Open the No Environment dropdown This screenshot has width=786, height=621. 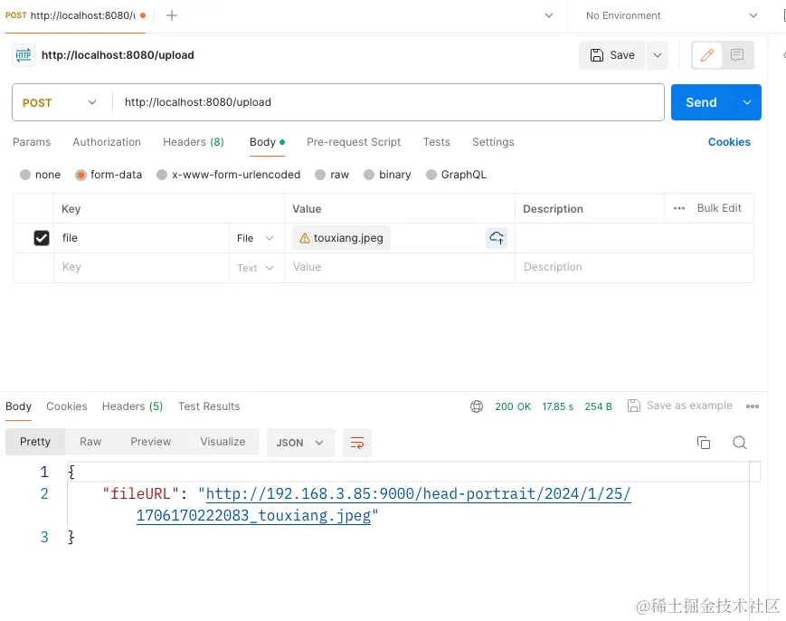click(x=672, y=15)
